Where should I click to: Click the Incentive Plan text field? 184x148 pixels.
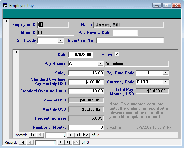tap(130, 40)
